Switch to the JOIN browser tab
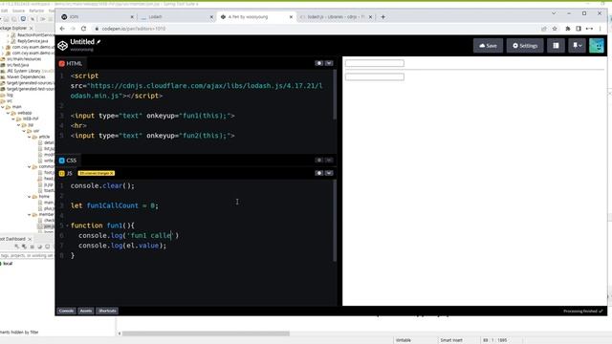Image resolution: width=612 pixels, height=344 pixels. 98,17
